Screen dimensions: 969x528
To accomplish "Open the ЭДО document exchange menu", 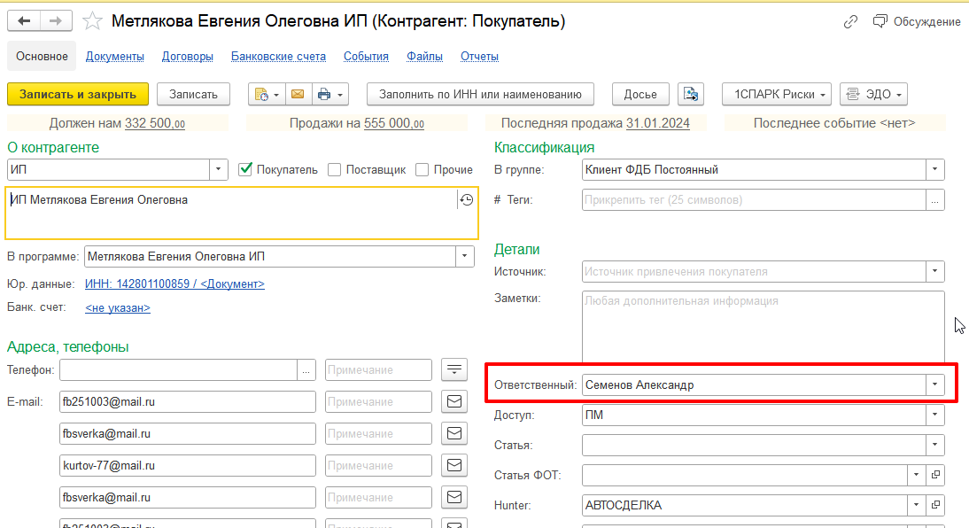I will (873, 95).
